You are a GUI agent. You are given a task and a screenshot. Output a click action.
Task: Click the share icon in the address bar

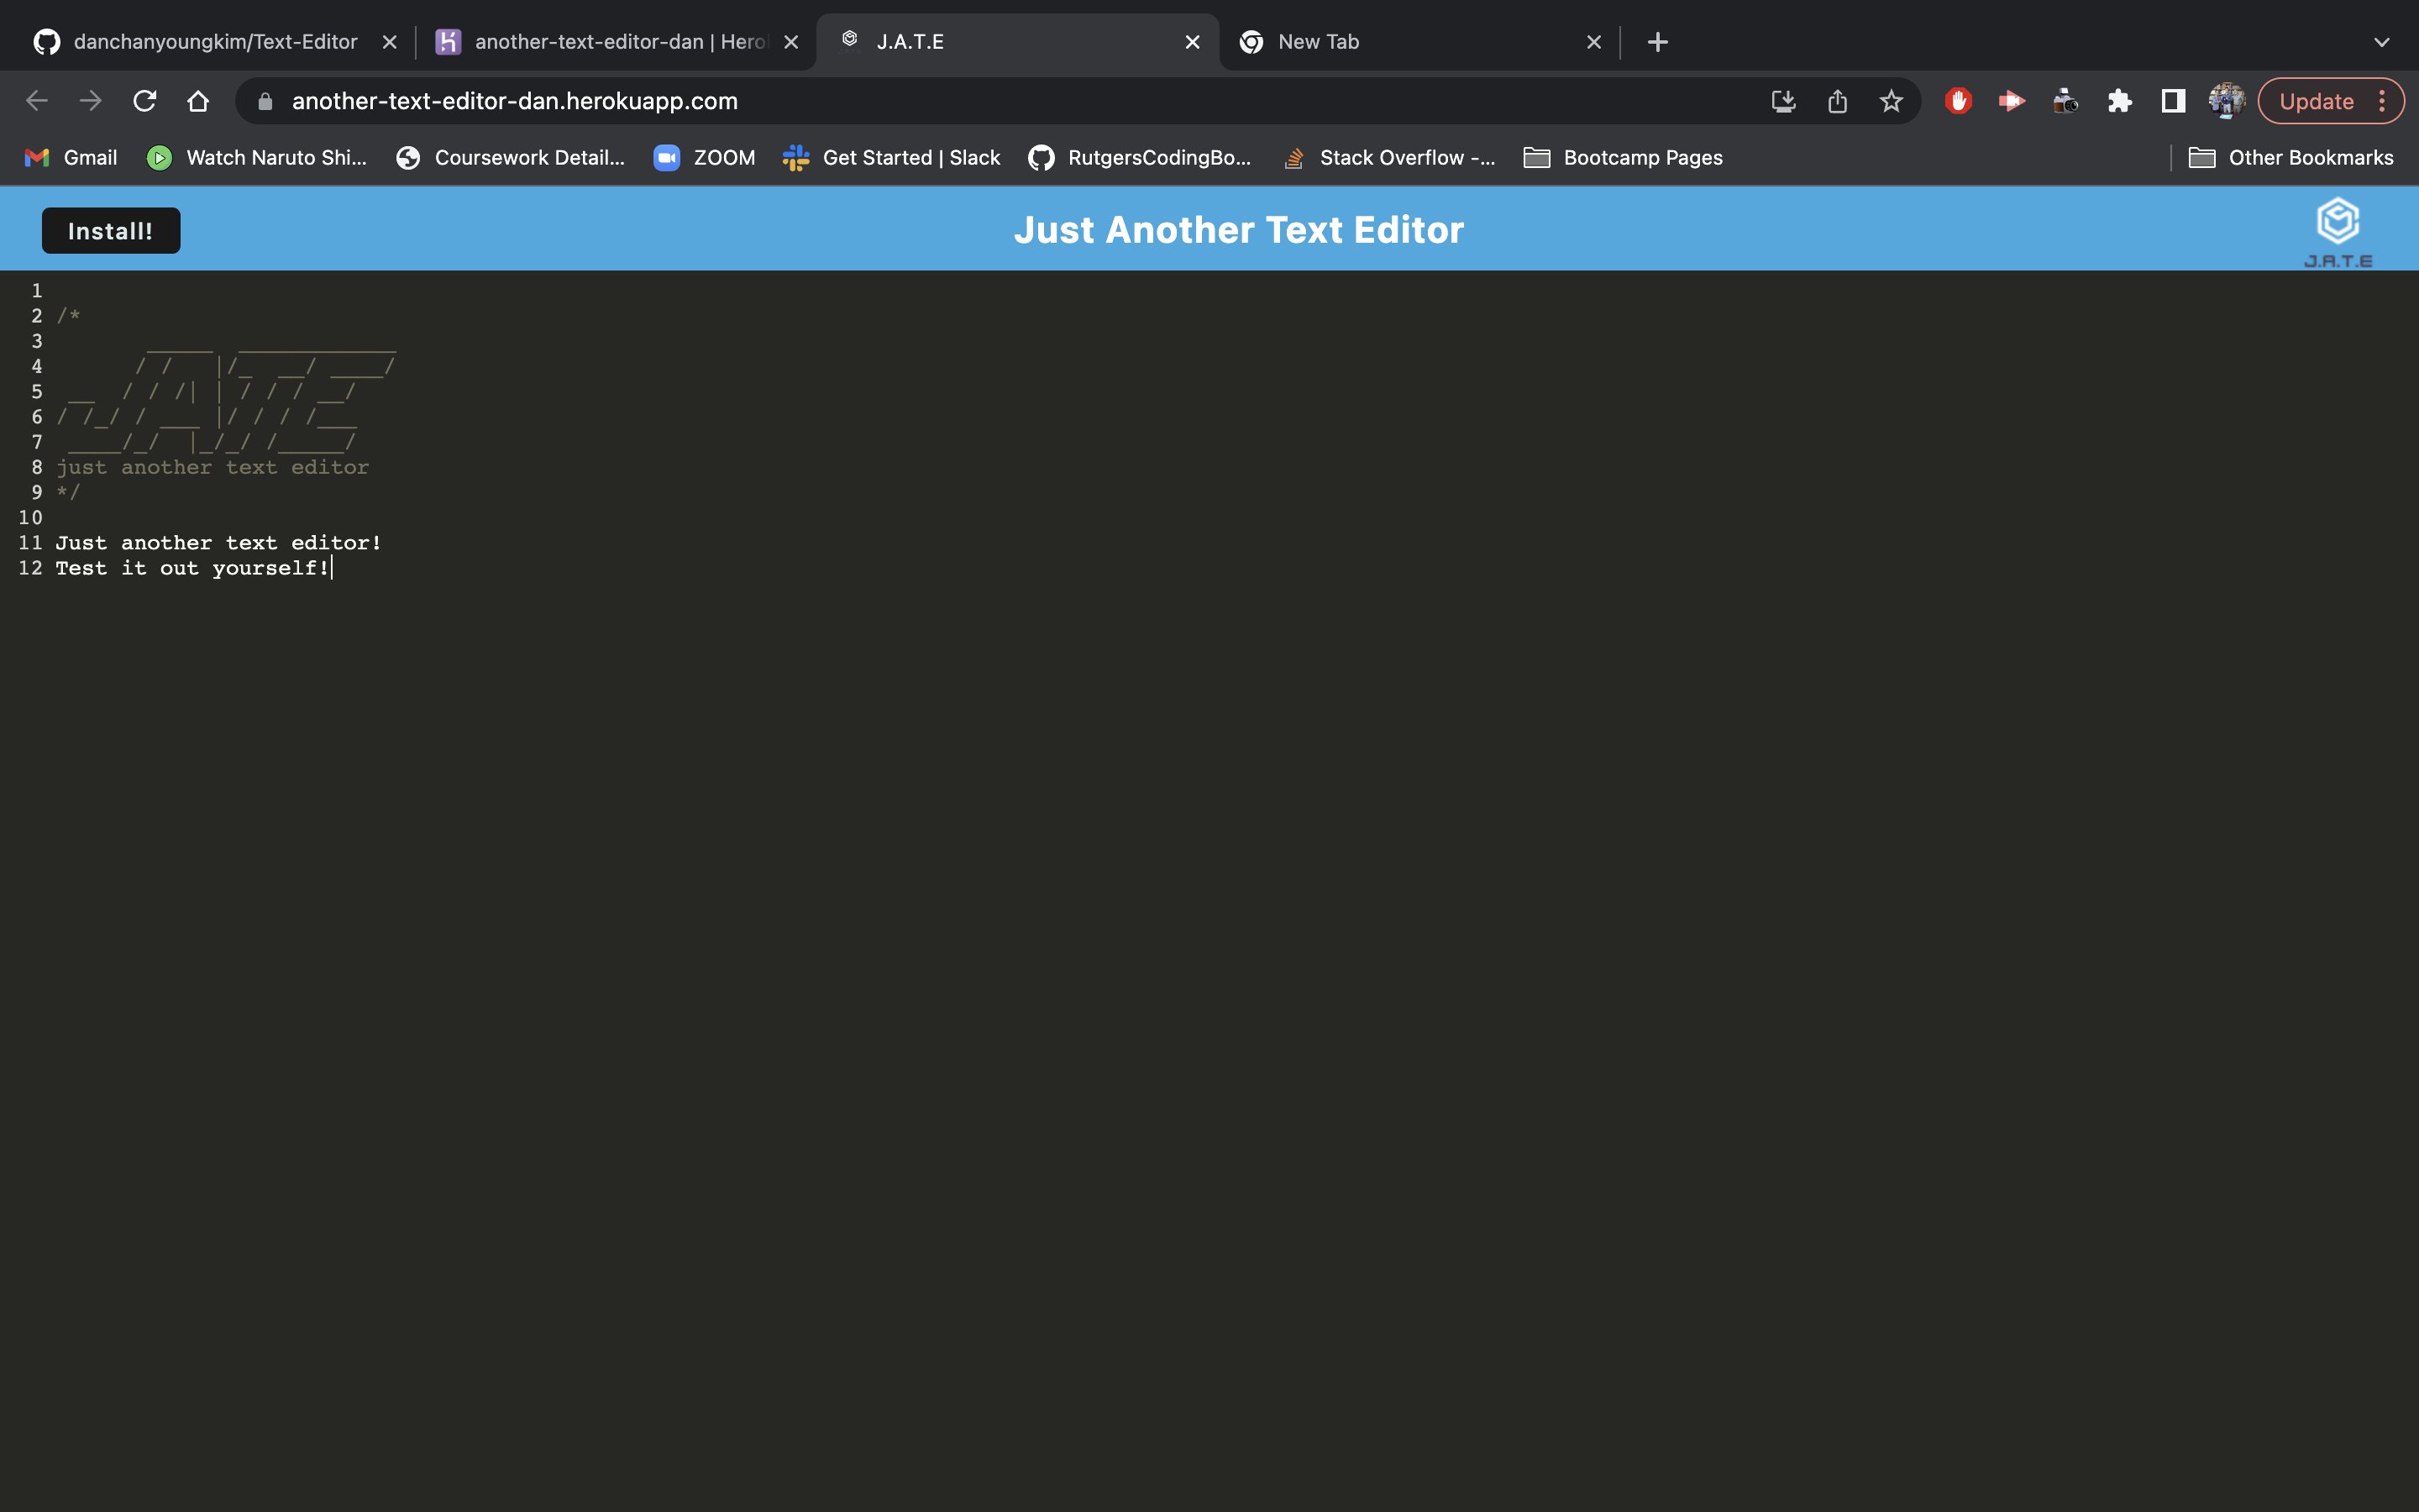click(1837, 100)
